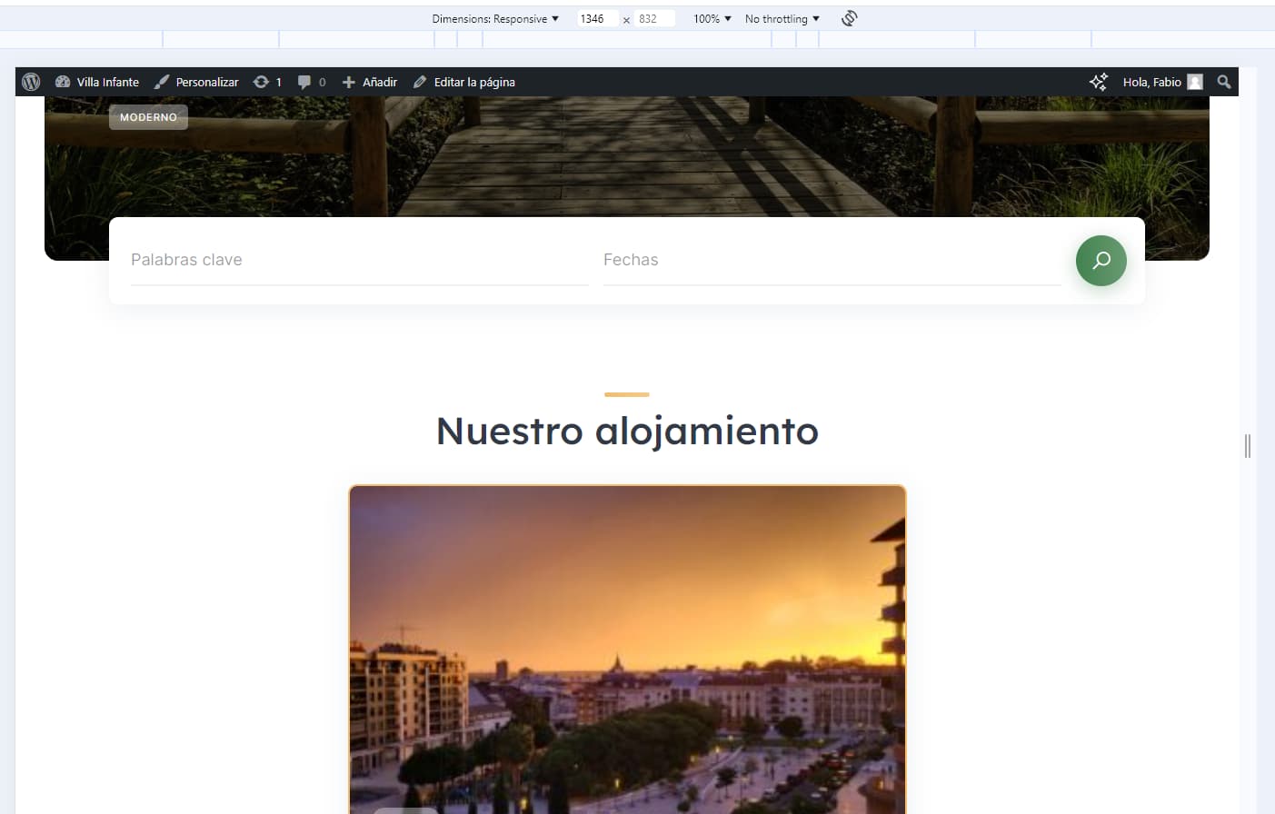Click the WordPress logo icon
This screenshot has height=814, width=1275.
pyautogui.click(x=31, y=82)
